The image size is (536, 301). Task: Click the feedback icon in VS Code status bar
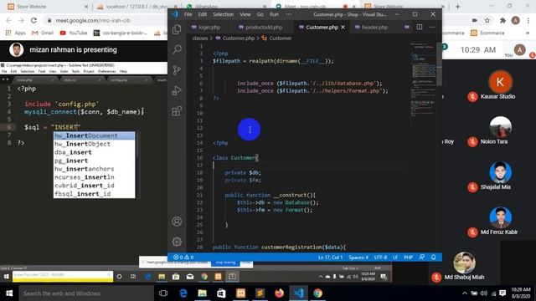click(422, 258)
